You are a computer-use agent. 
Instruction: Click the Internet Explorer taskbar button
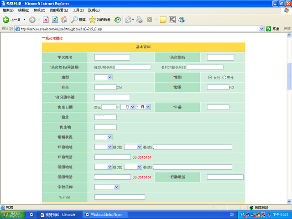[60, 214]
